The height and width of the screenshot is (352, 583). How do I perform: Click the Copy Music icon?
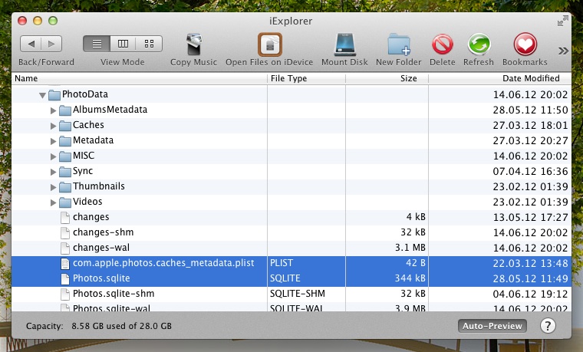[x=194, y=44]
